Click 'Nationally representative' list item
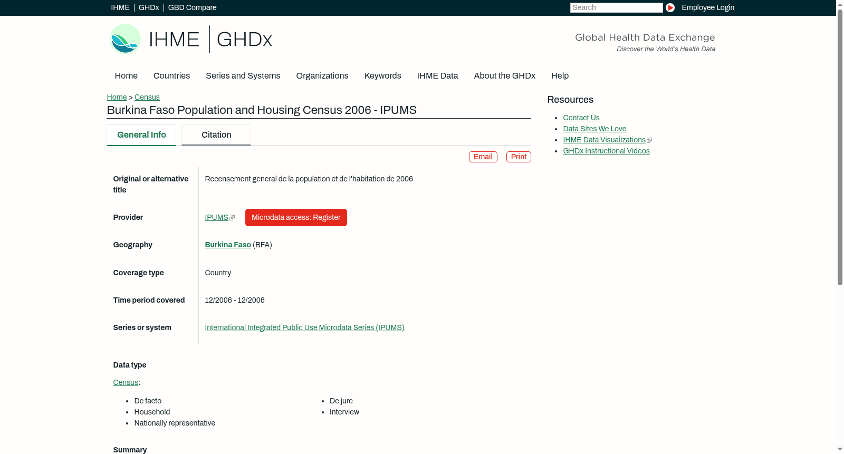Screen dimensions: 844x454 (175, 423)
